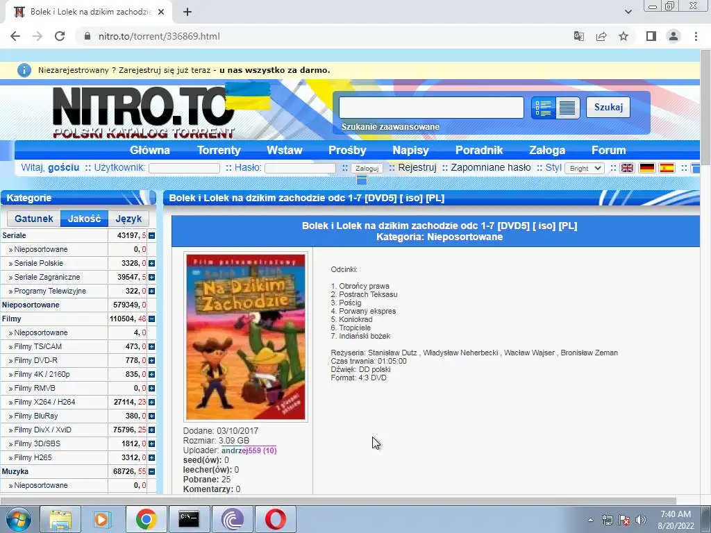Click the Szukaj search button

click(608, 108)
